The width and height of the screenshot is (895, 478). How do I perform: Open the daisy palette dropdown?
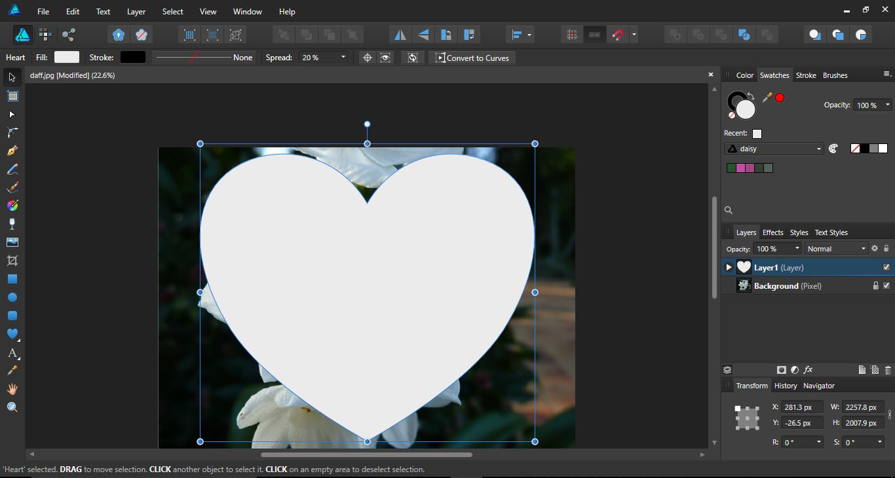(x=774, y=149)
